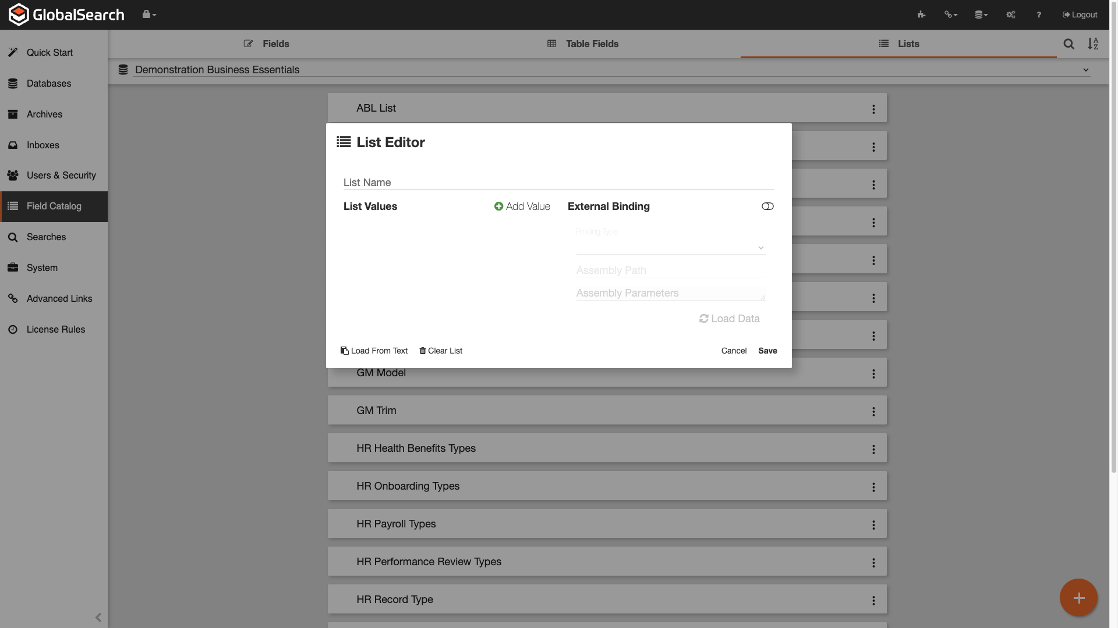This screenshot has height=628, width=1118.
Task: Expand the Demonstration Business Essentials database dropdown
Action: pyautogui.click(x=1085, y=70)
